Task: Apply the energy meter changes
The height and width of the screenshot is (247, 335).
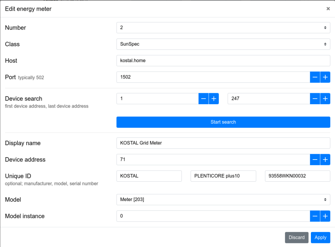Action: 320,237
